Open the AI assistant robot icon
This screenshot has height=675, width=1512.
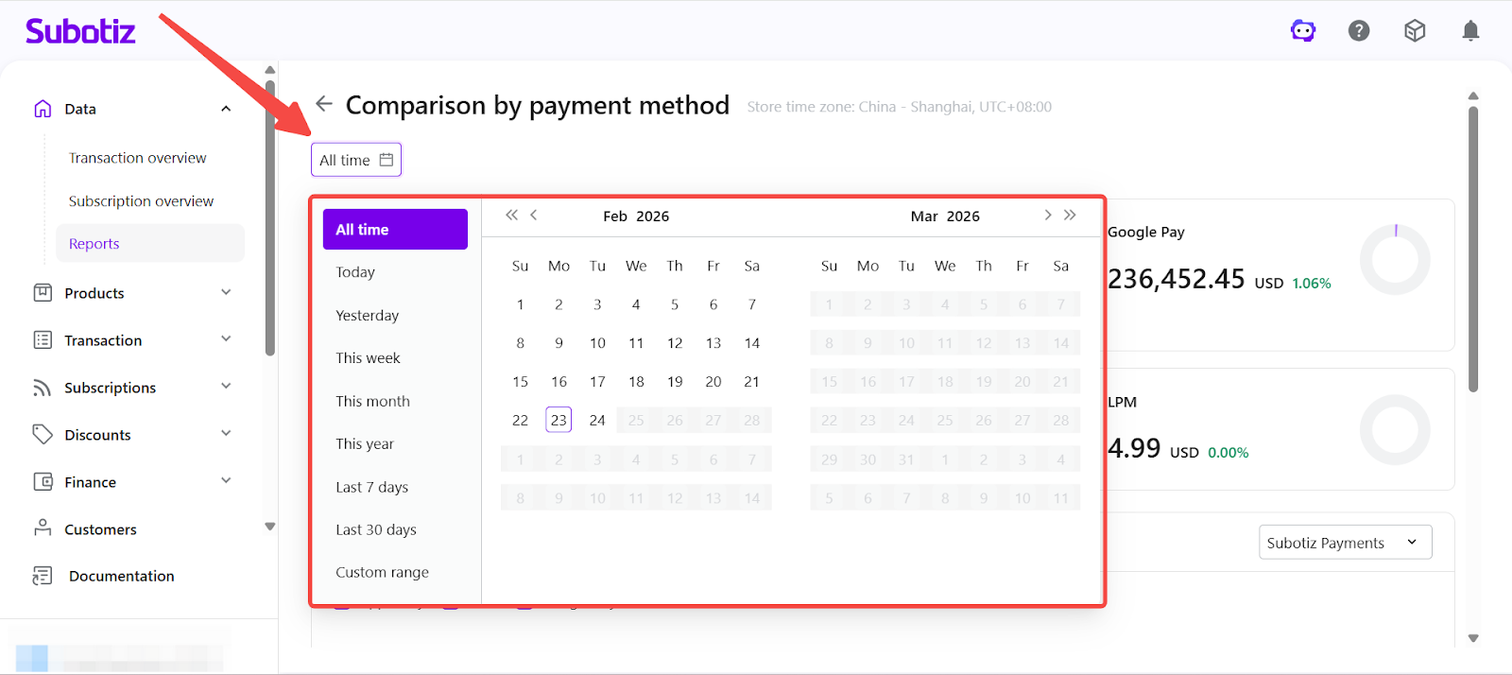coord(1303,31)
